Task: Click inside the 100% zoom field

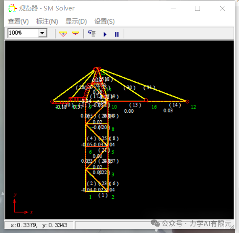Action: coord(23,33)
